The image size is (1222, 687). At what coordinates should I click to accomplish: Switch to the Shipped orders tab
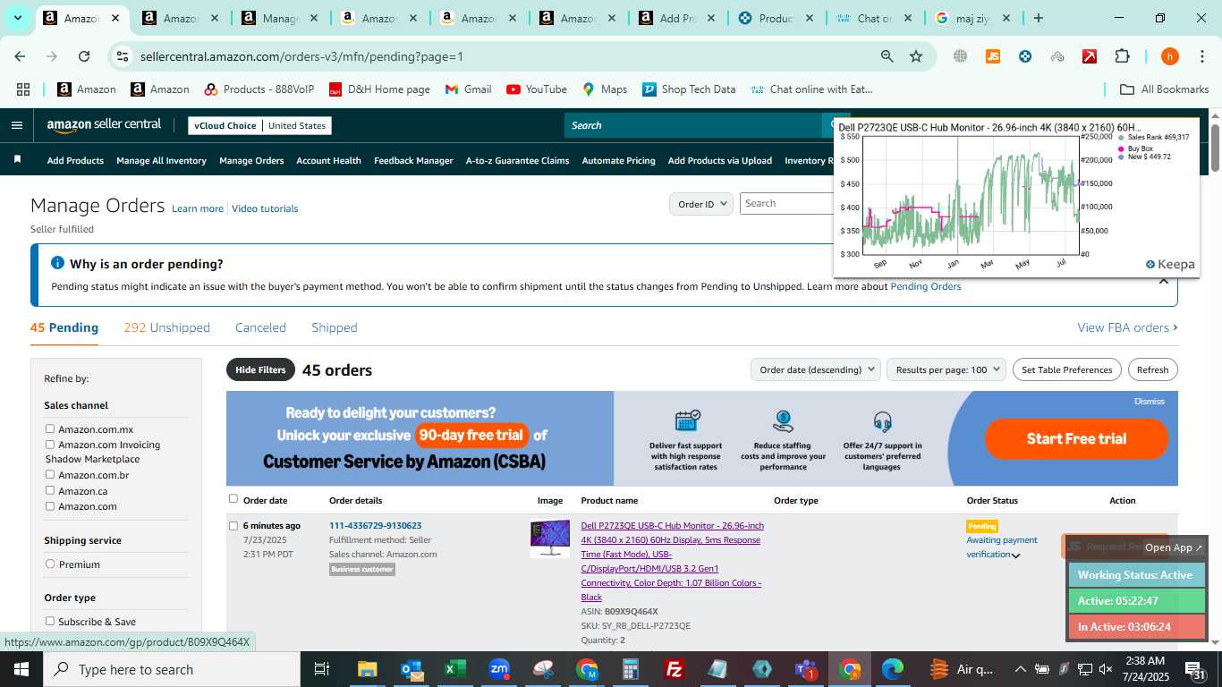(335, 327)
